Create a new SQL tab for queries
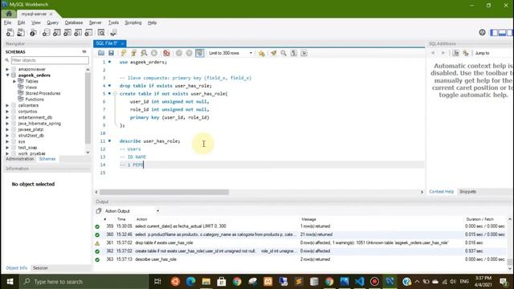Image resolution: width=514 pixels, height=289 pixels. [10, 32]
